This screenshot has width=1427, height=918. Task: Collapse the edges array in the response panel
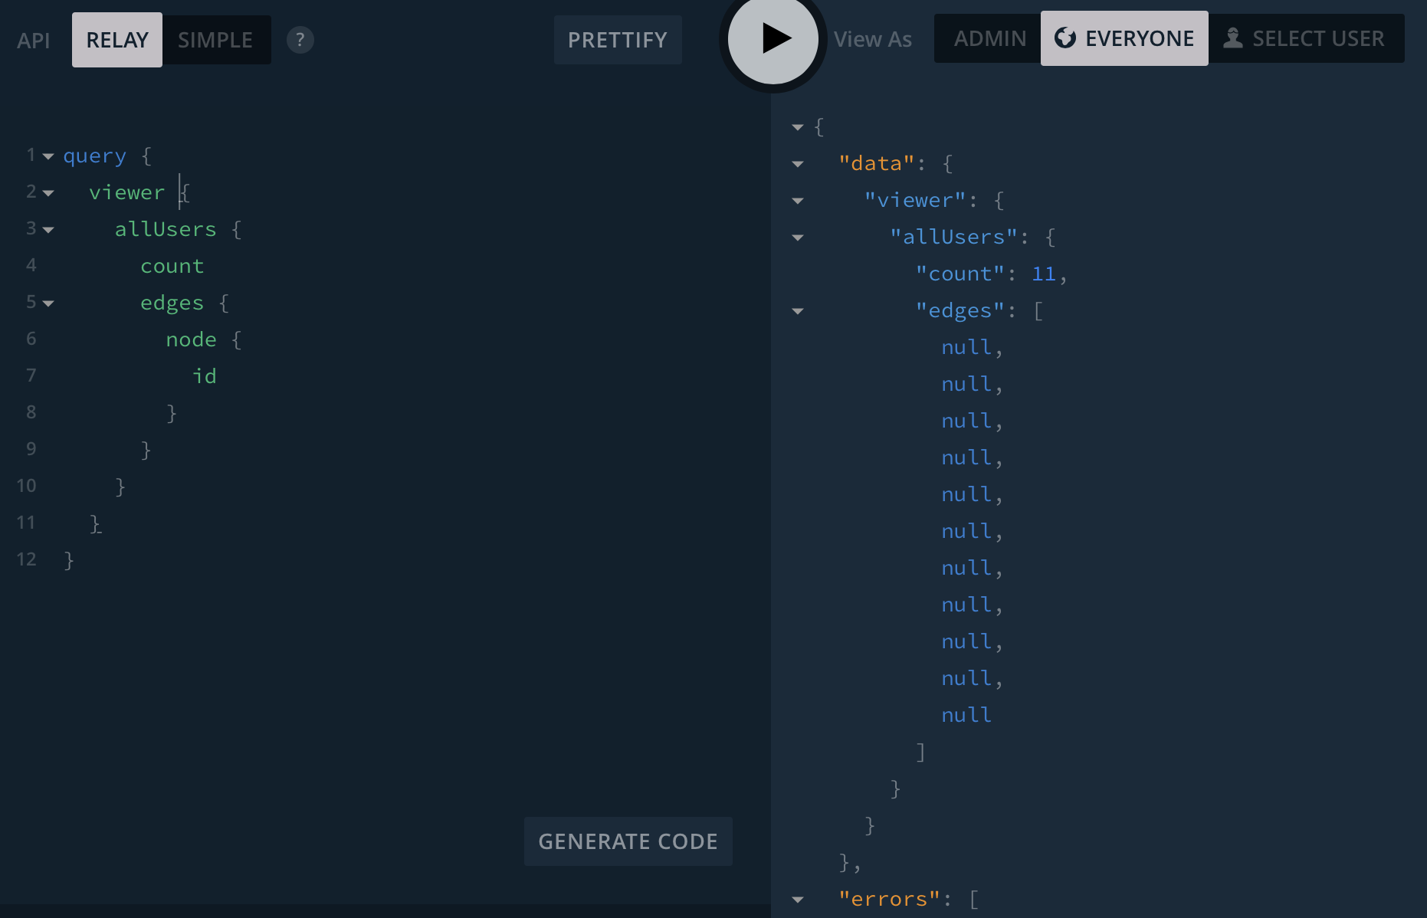click(x=798, y=311)
